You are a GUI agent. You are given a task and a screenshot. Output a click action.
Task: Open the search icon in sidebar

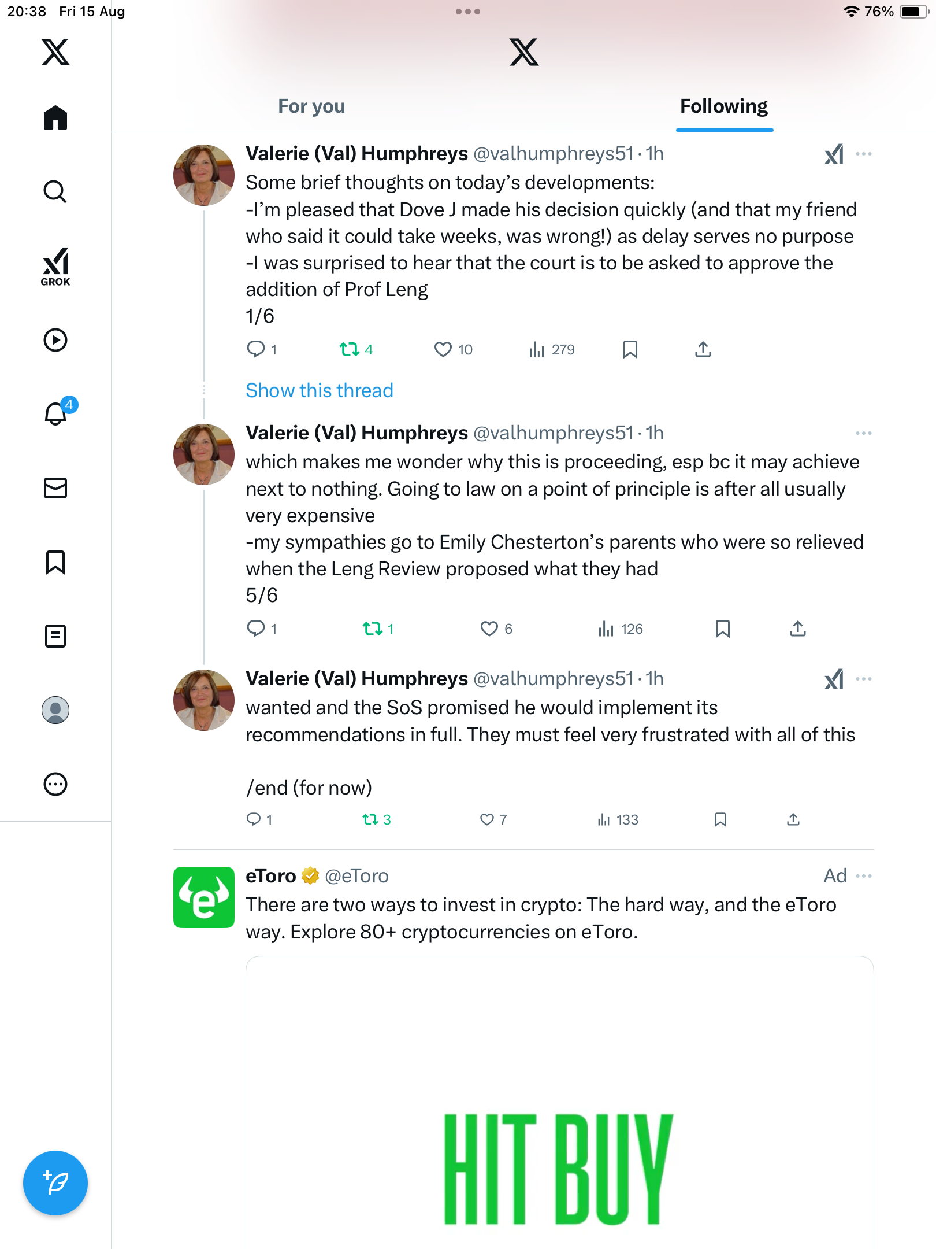(55, 192)
